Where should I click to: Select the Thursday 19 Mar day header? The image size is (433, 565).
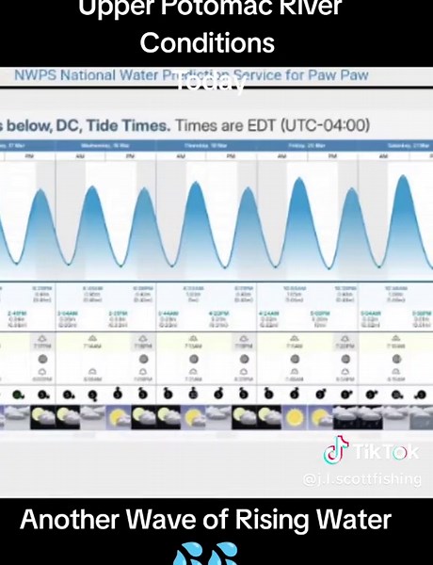pos(206,146)
